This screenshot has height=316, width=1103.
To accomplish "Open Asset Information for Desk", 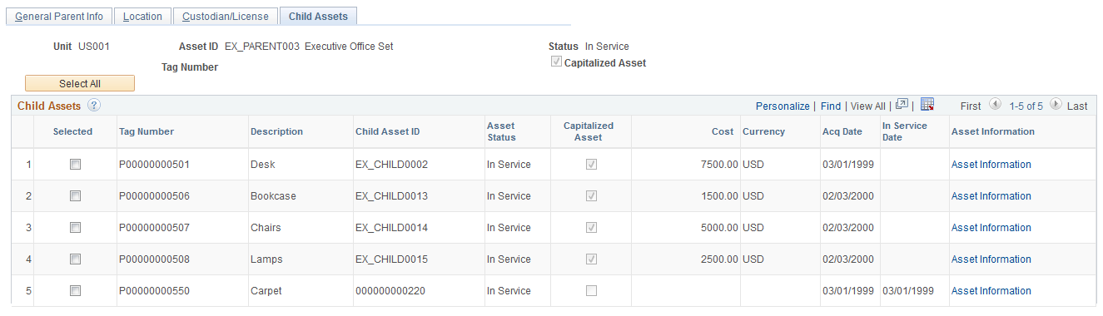I will click(x=991, y=165).
